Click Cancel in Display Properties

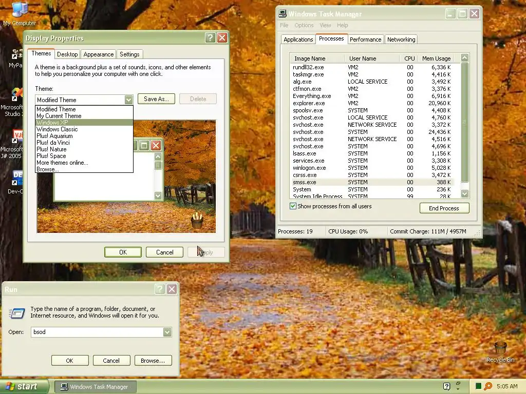point(165,252)
